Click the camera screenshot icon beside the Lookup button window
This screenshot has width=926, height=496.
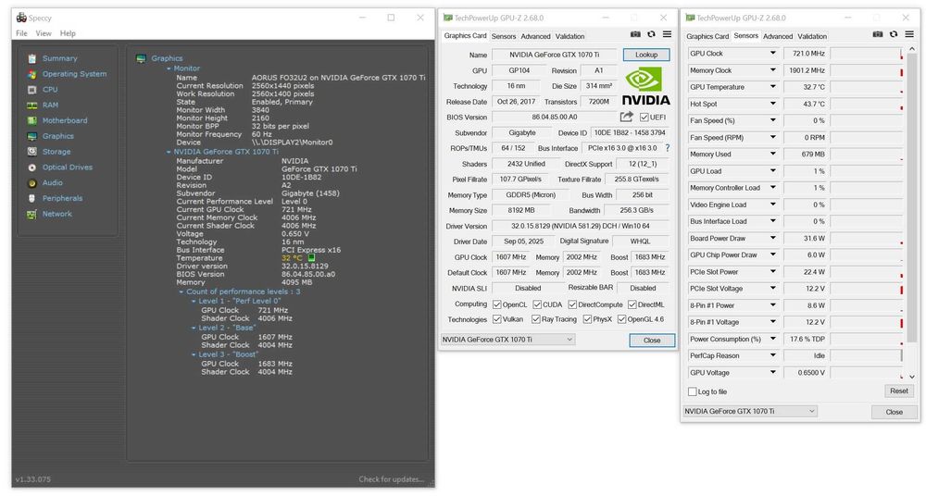(635, 34)
